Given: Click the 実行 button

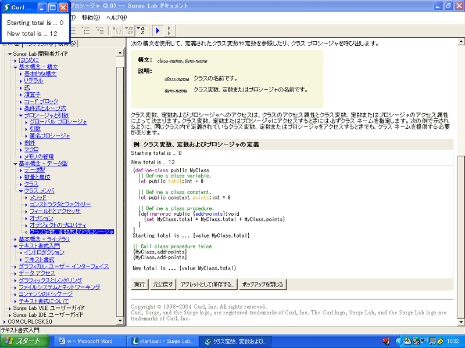Looking at the screenshot, I should click(x=139, y=285).
